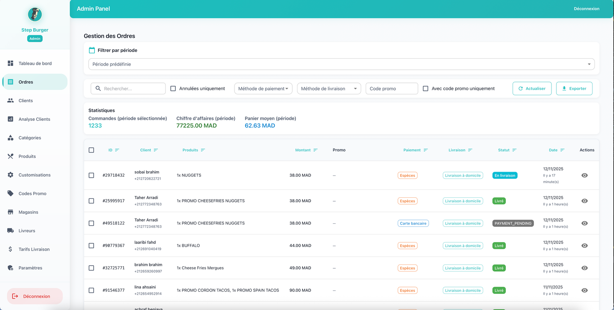Click the Actualiser refresh button
This screenshot has height=310, width=614.
coord(532,89)
